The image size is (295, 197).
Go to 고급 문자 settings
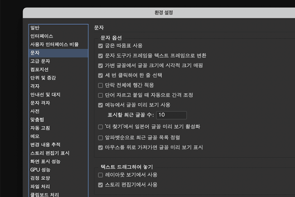[x=58, y=61]
